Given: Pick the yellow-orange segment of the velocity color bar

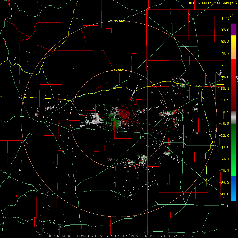Looking at the screenshot, I should pos(234,47).
